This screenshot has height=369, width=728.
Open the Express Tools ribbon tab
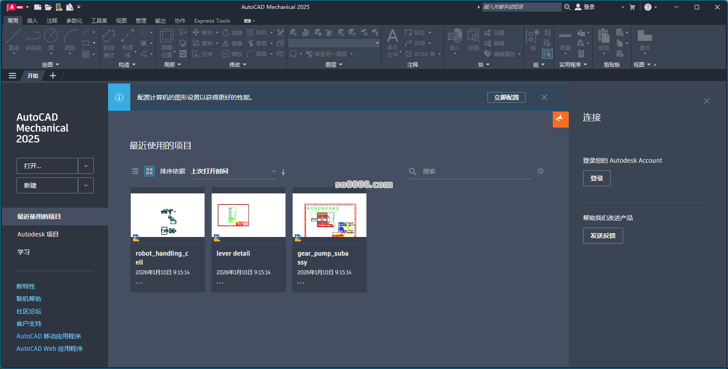click(212, 21)
